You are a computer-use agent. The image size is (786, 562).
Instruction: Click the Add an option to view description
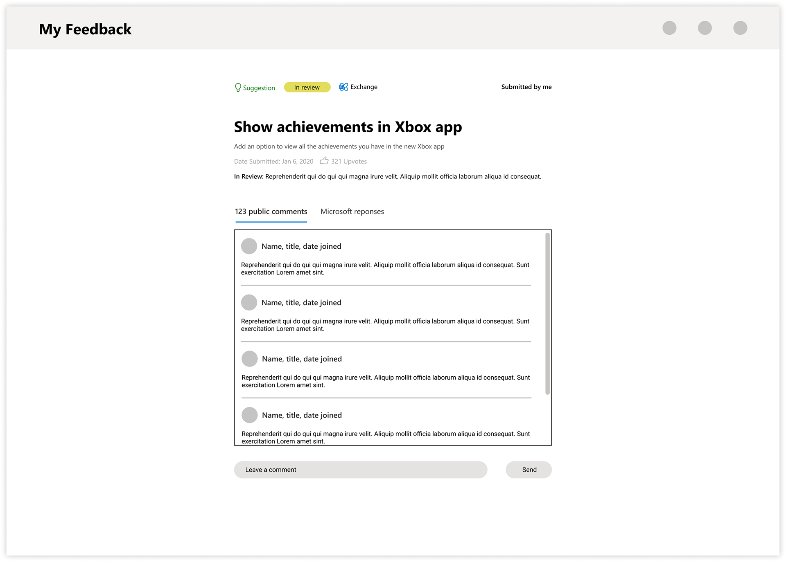click(339, 146)
